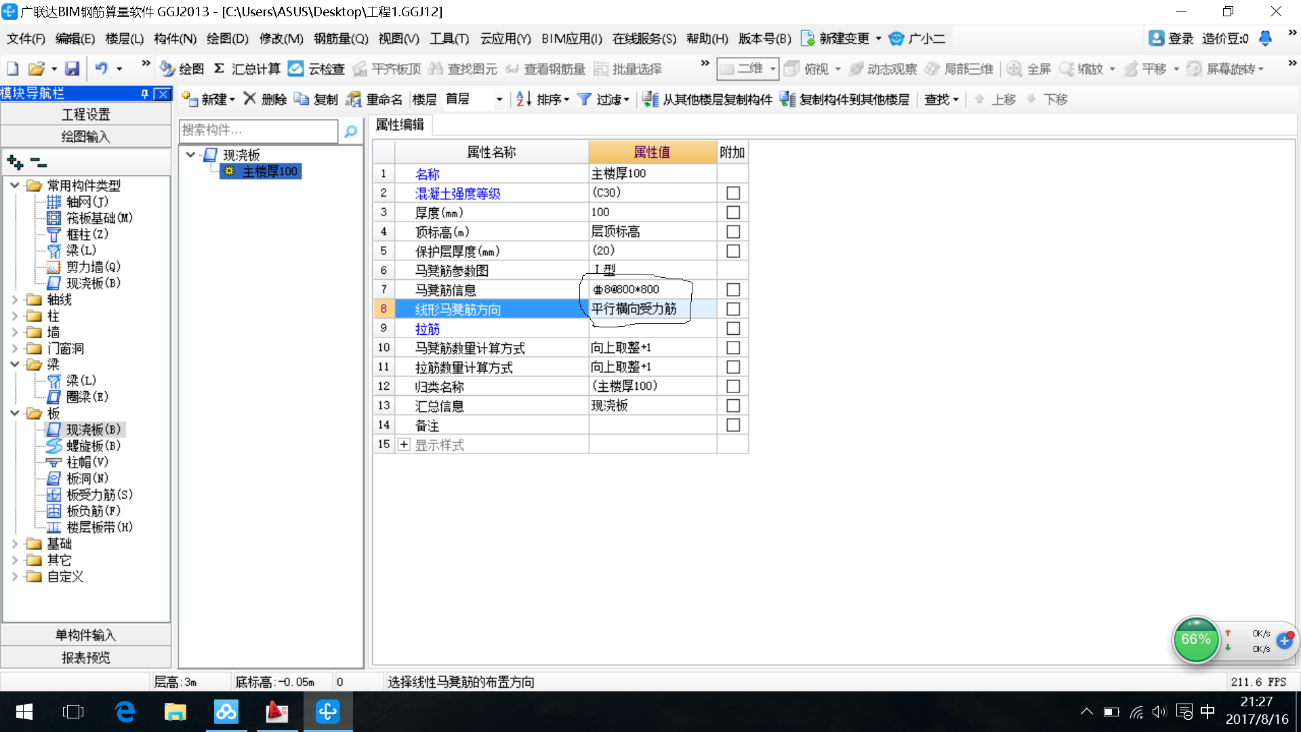Switch to the 属性编辑 tab
Viewport: 1301px width, 732px height.
(400, 125)
